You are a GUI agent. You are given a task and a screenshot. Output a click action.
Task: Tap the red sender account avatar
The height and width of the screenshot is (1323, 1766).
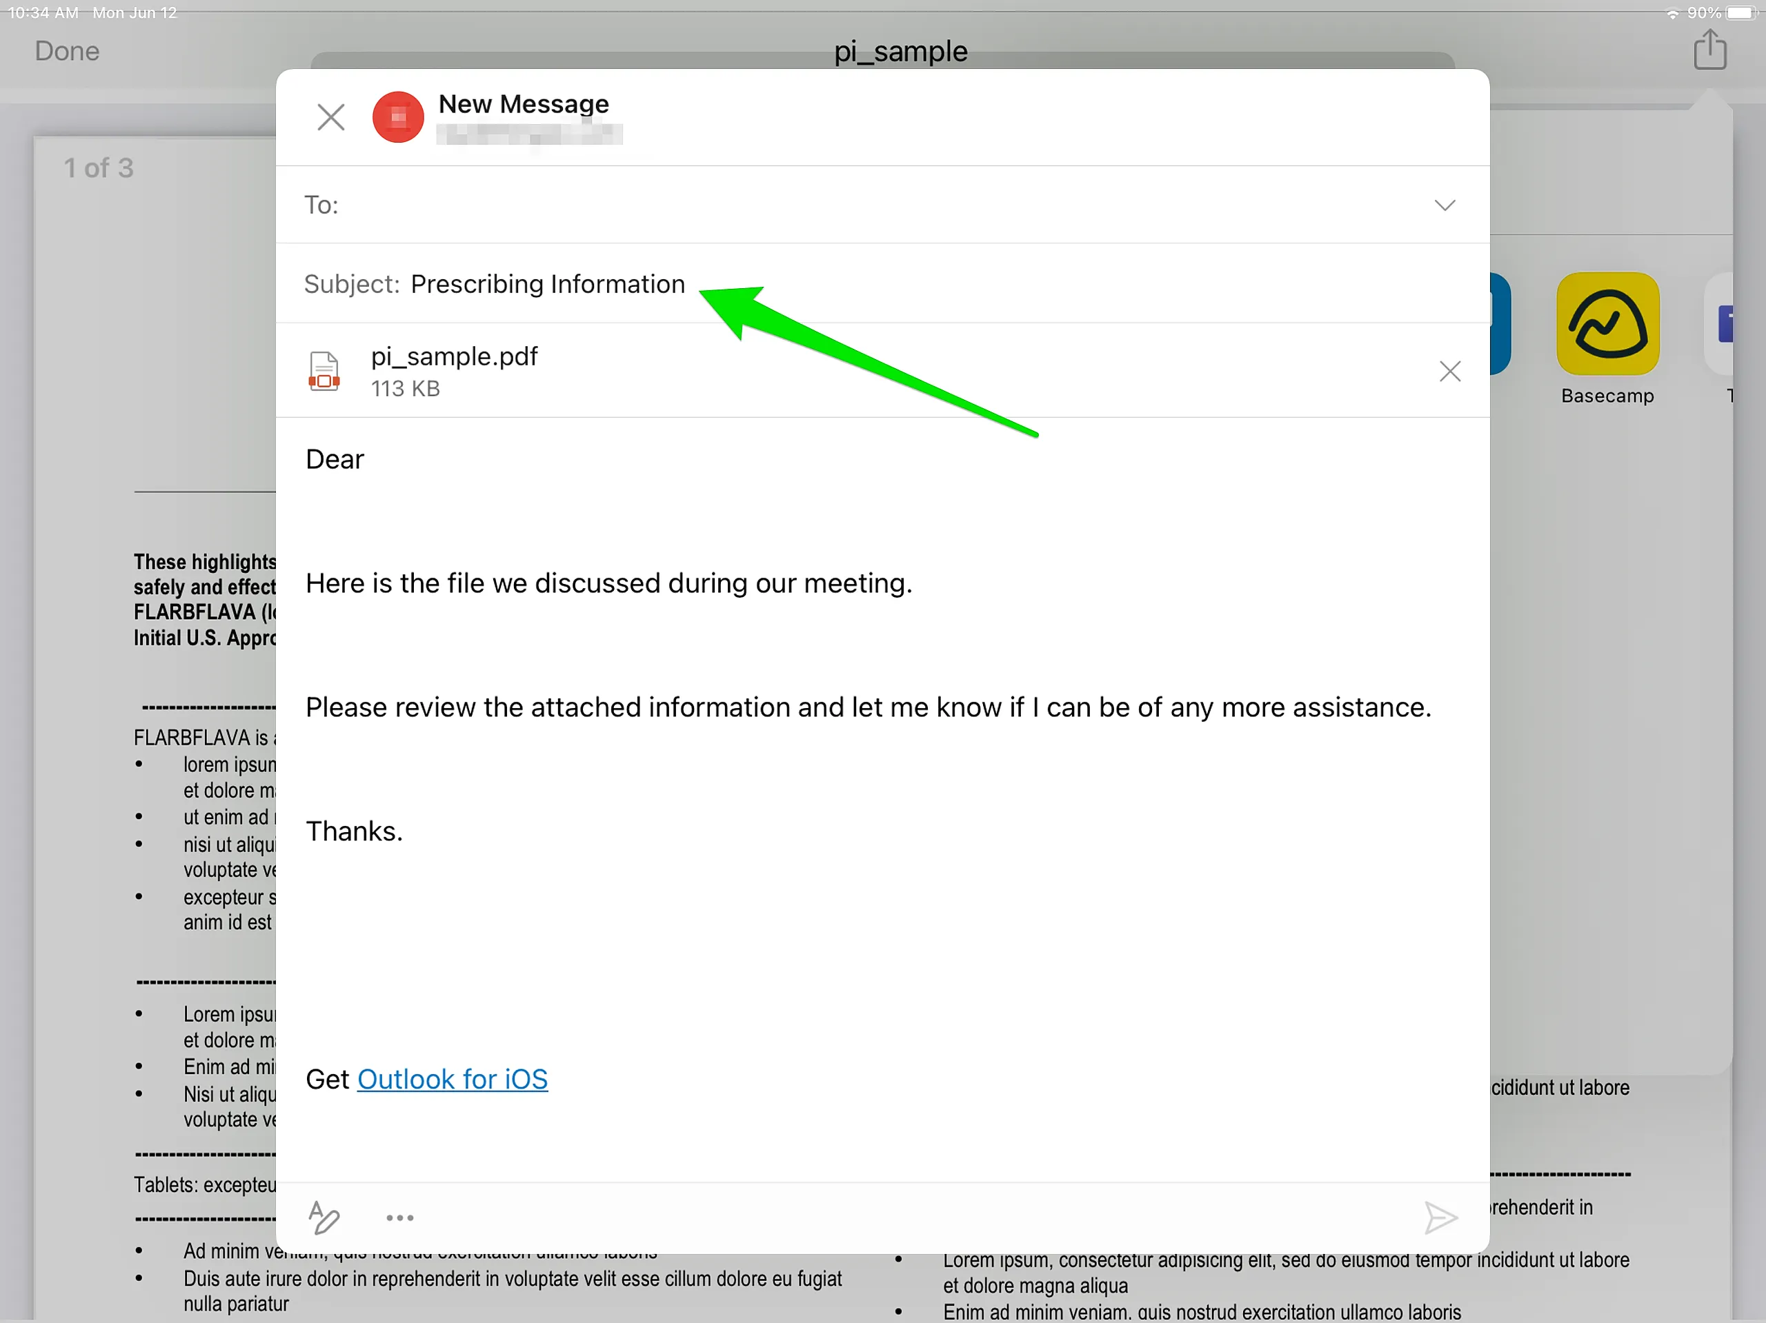coord(397,117)
